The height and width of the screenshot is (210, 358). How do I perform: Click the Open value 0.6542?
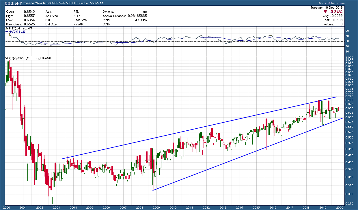pos(29,12)
